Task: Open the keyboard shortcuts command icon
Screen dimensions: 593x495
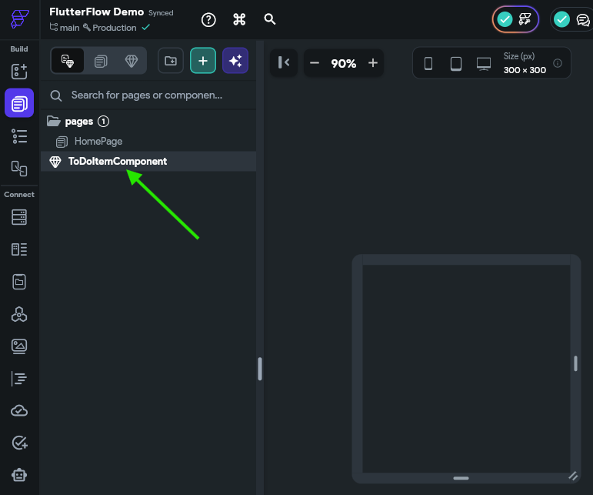Action: pyautogui.click(x=239, y=19)
